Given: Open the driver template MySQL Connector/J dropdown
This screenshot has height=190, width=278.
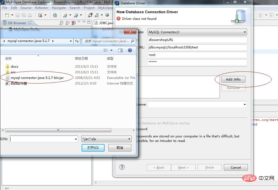Looking at the screenshot, I should coord(245,32).
